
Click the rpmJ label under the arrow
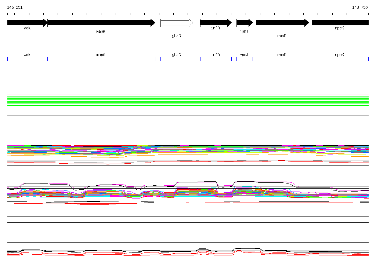point(244,32)
